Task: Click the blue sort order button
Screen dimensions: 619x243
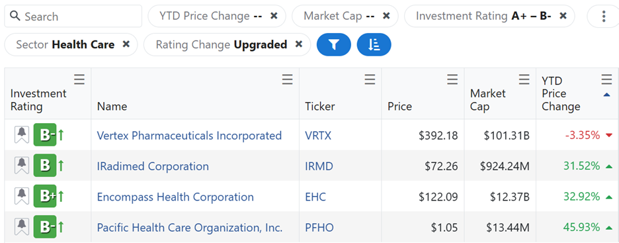Action: 374,44
